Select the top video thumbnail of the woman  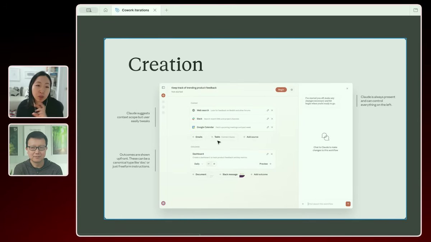click(38, 92)
